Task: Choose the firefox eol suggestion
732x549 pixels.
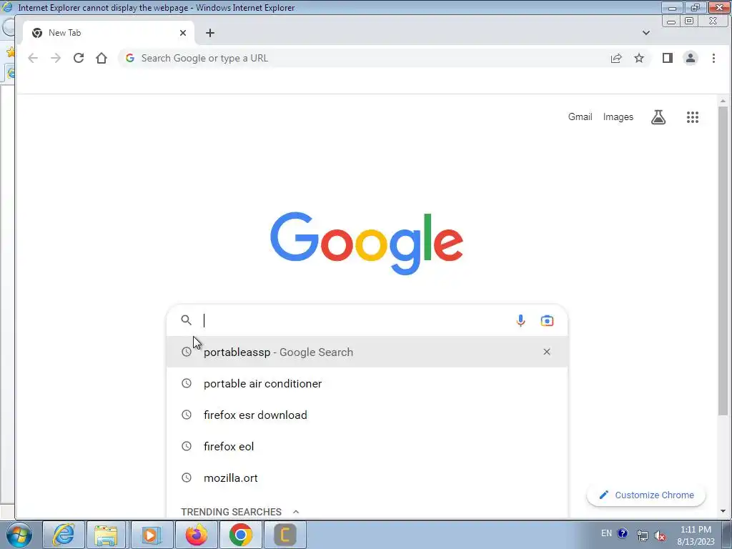Action: [367, 446]
